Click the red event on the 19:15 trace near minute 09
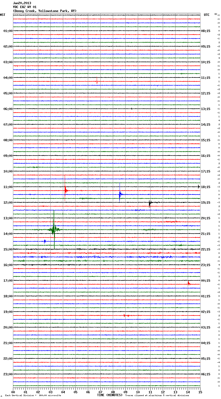The image size is (221, 399). [126, 316]
